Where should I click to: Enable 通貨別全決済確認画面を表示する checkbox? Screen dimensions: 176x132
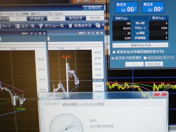pyautogui.click(x=114, y=52)
